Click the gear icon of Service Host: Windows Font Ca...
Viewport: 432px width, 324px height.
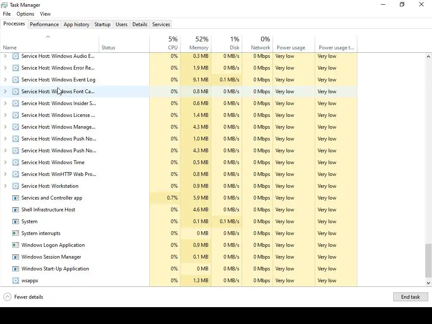pyautogui.click(x=16, y=92)
